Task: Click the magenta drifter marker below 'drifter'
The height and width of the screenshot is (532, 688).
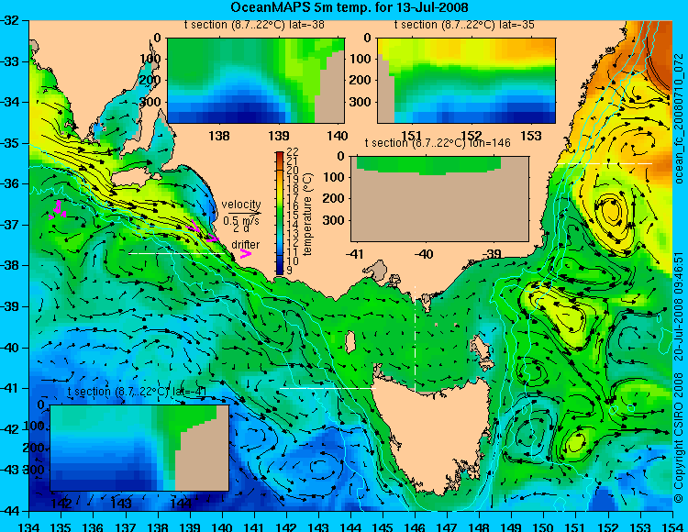Action: click(x=246, y=253)
